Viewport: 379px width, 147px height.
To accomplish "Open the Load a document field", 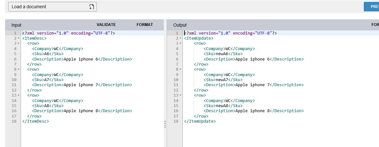I will point(52,7).
